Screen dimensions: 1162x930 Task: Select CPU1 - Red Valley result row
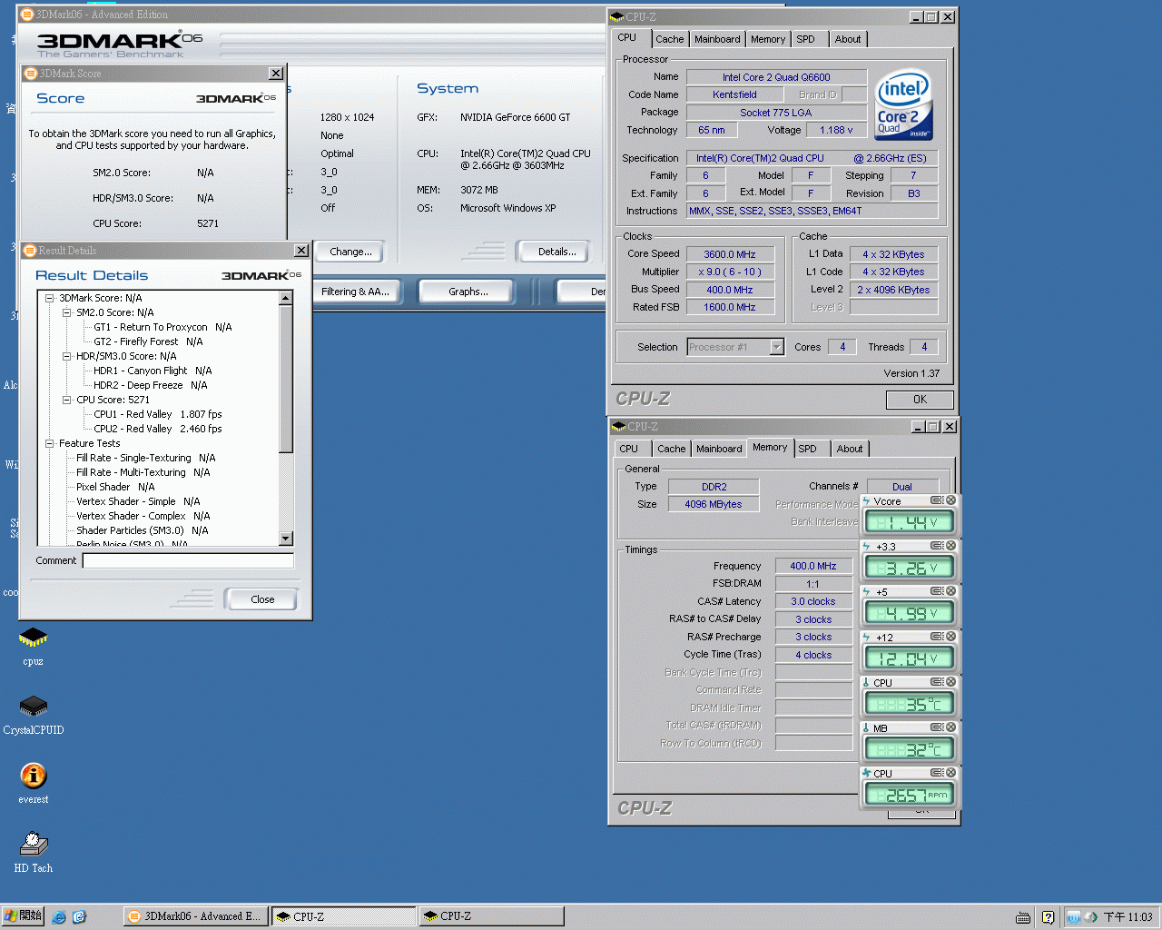tap(157, 414)
